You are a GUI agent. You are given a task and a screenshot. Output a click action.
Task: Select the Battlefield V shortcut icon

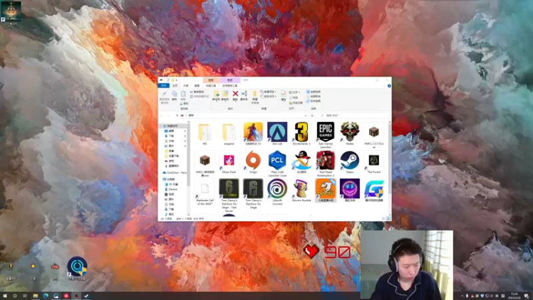click(x=253, y=134)
